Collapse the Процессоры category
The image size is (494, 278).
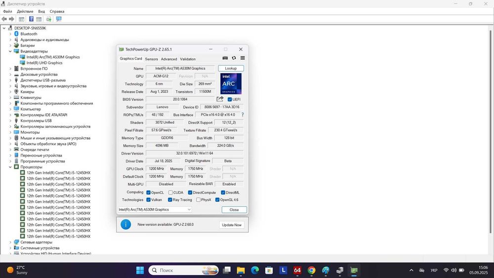[10, 167]
